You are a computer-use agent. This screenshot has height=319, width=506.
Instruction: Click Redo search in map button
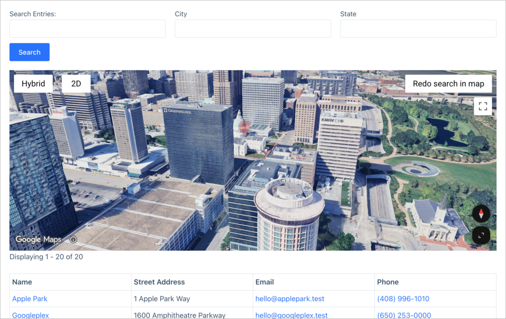[x=449, y=84]
